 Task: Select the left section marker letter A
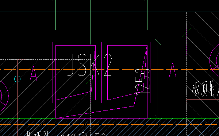click(34, 73)
